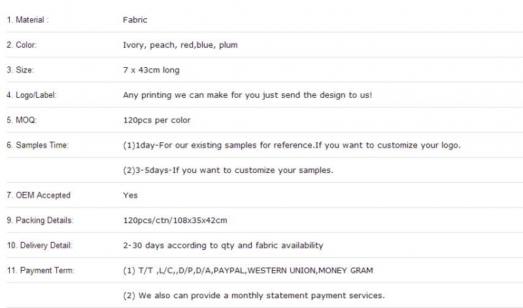Image resolution: width=523 pixels, height=308 pixels.
Task: Select '120pcs/ctn/108x35x42cm' packing text
Action: point(175,220)
